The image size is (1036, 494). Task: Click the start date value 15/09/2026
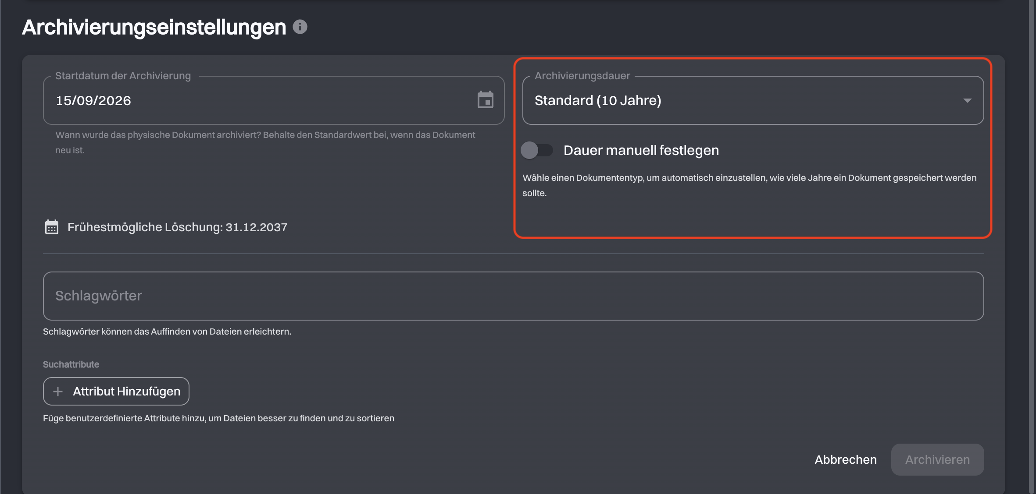(x=93, y=100)
